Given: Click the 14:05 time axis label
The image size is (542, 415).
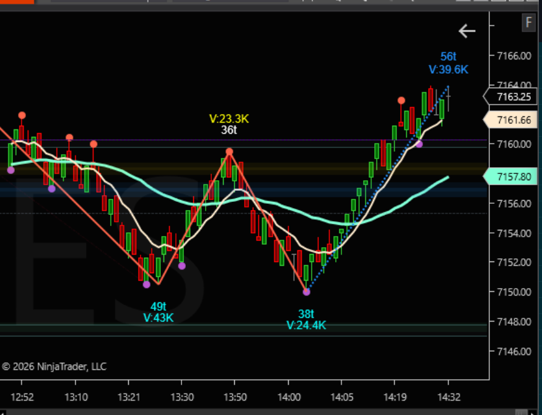Looking at the screenshot, I should (342, 397).
